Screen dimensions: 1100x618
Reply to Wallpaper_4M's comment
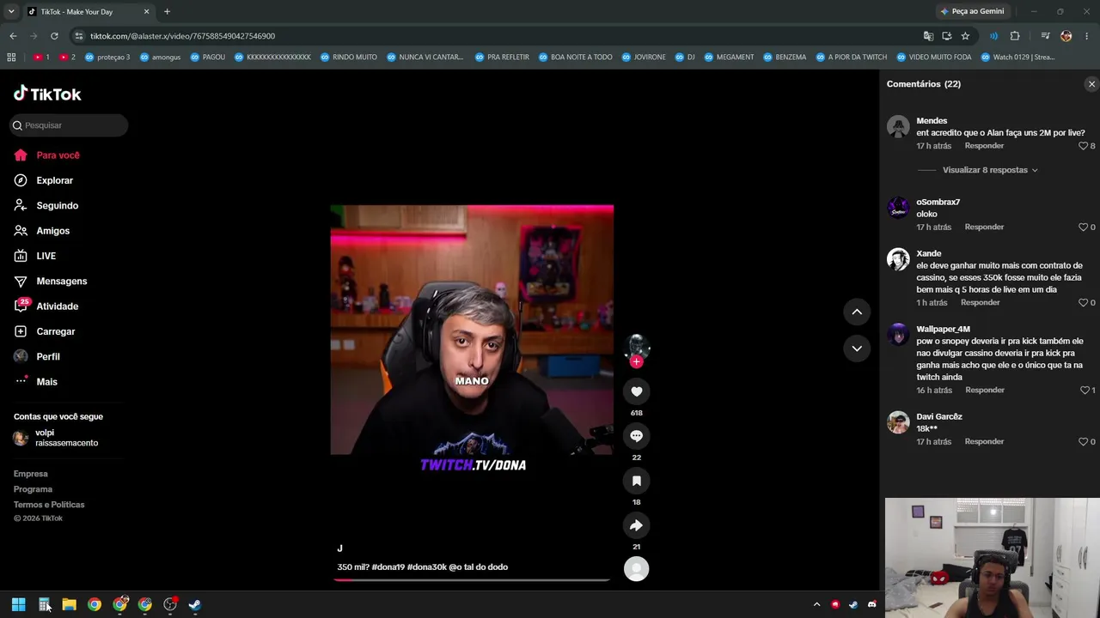pos(985,391)
